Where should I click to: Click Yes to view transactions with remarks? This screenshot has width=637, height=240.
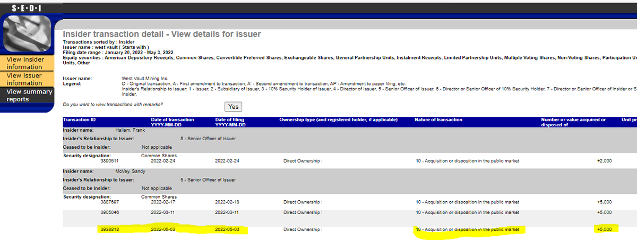pos(234,107)
